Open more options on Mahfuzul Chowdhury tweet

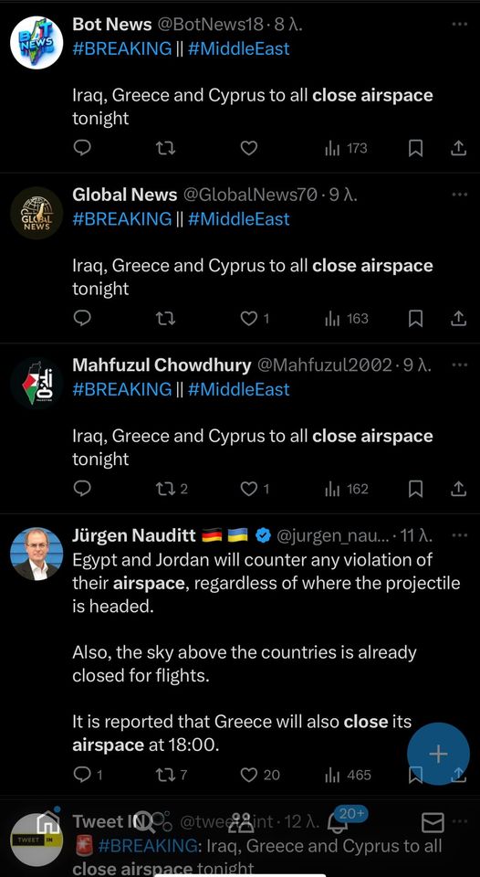(x=459, y=365)
